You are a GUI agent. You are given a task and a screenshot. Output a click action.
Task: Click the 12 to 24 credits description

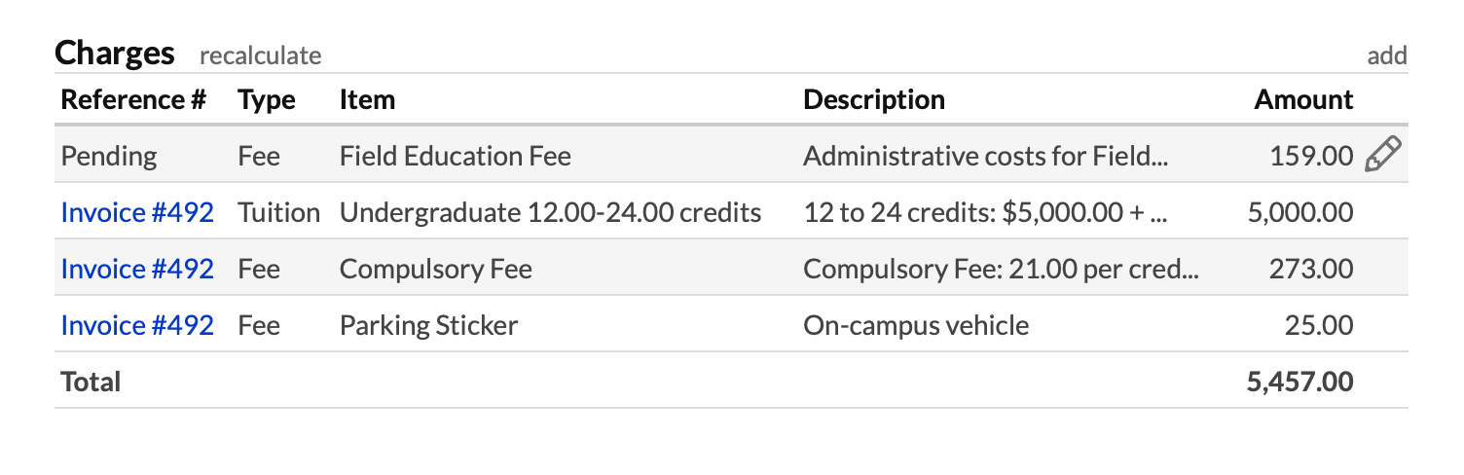984,212
